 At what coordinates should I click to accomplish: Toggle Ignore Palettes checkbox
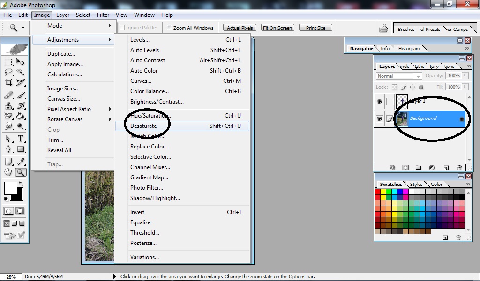122,28
